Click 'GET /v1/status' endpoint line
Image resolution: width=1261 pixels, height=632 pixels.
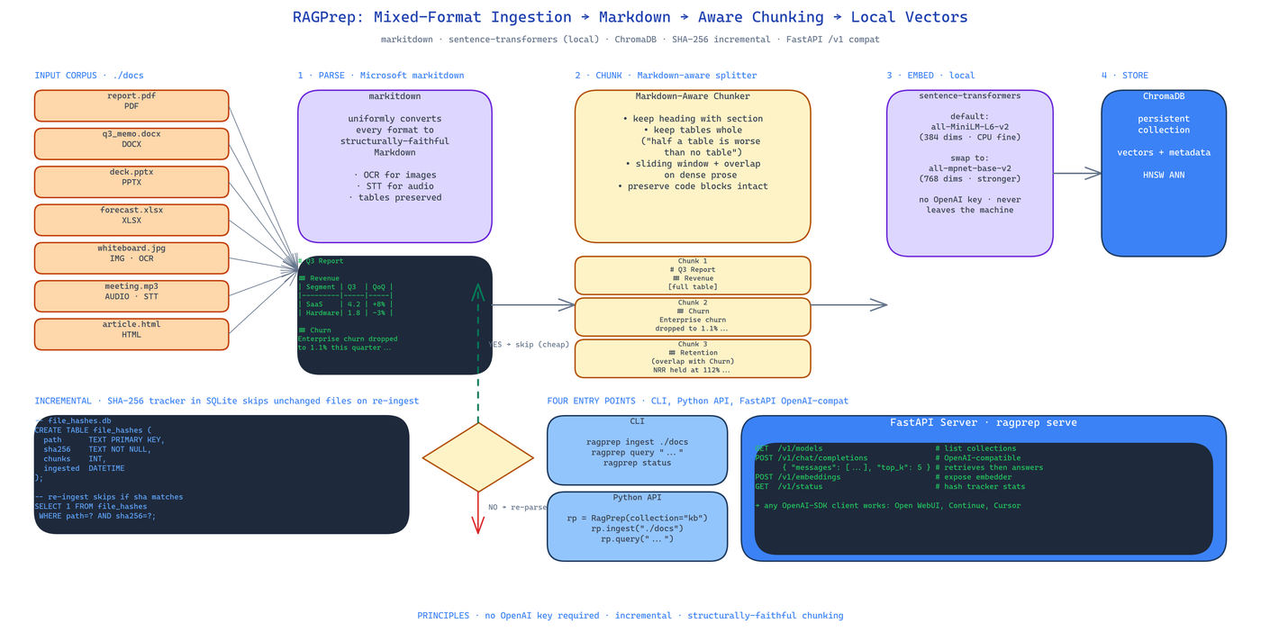click(890, 486)
